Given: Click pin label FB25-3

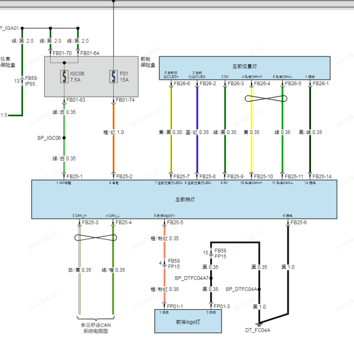Looking at the screenshot, I should (x=90, y=222).
